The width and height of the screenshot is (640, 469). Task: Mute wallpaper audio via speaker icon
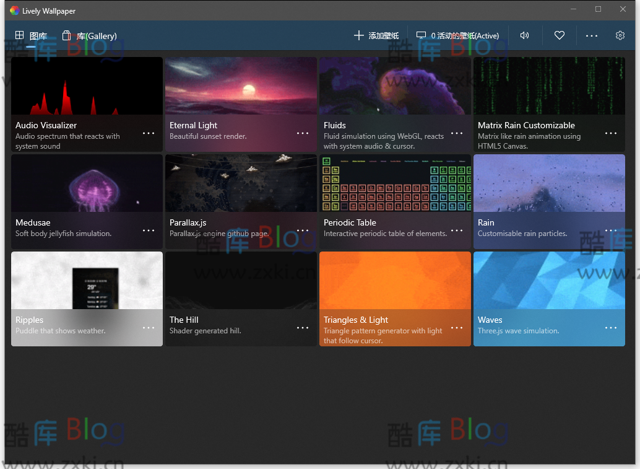(524, 35)
